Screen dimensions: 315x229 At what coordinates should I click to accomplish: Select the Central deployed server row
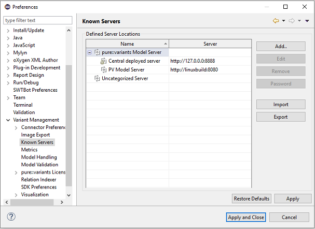click(x=169, y=61)
